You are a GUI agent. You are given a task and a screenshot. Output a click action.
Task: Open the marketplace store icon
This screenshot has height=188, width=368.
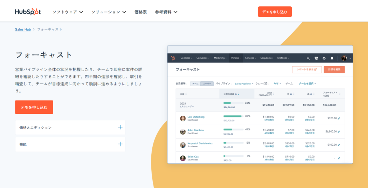click(316, 58)
